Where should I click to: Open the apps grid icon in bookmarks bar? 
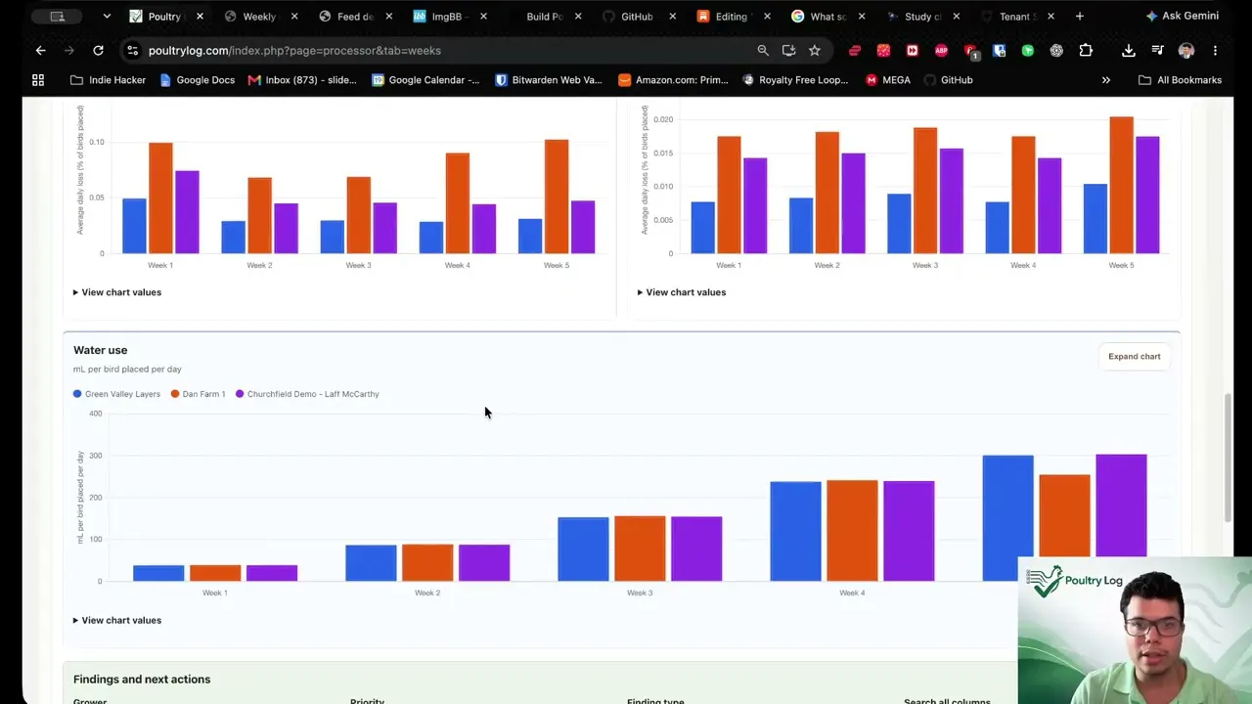tap(38, 80)
